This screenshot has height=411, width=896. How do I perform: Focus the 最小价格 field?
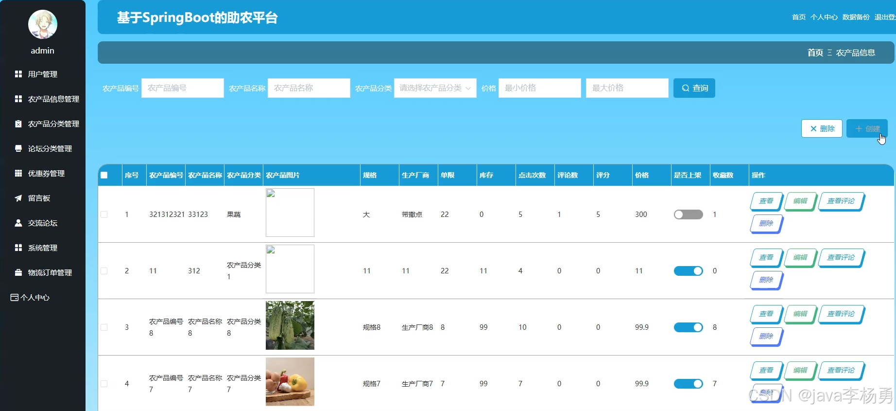[x=540, y=88]
